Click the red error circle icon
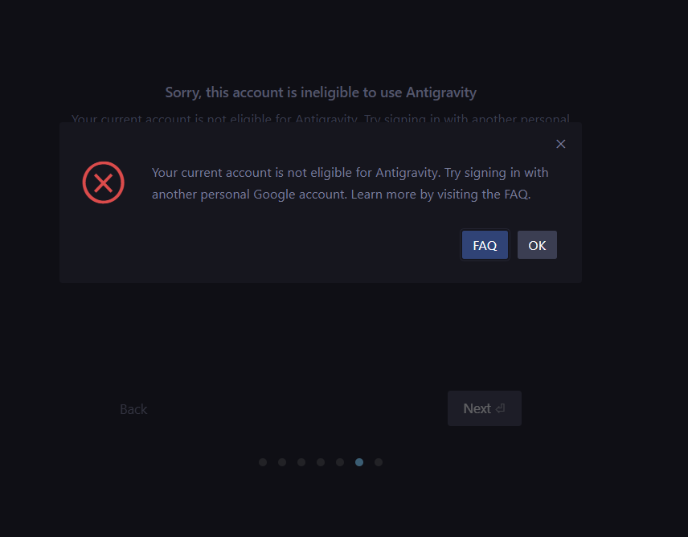The height and width of the screenshot is (537, 688). pyautogui.click(x=104, y=182)
